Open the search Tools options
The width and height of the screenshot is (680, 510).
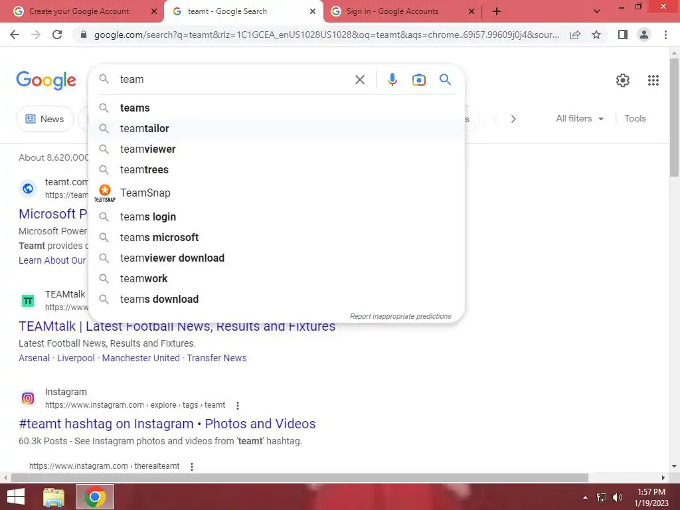(x=635, y=118)
